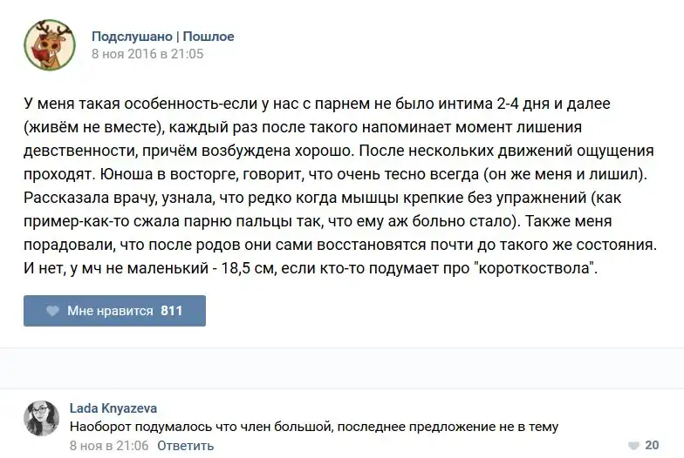Click the heart icon in the like button

tap(52, 311)
